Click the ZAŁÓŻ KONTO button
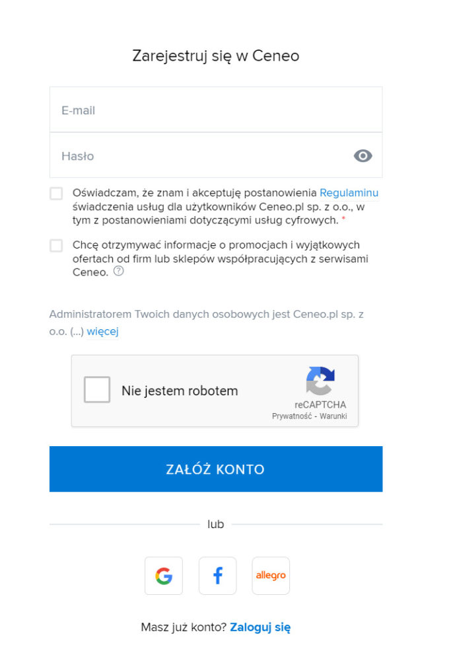Screen dimensions: 455x661 [216, 469]
